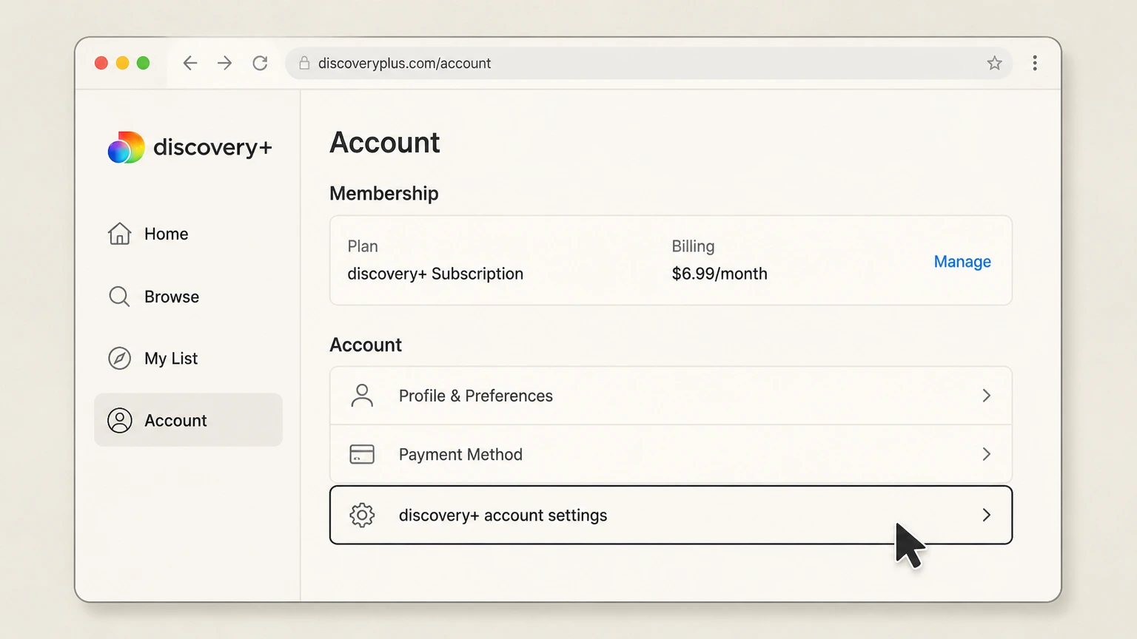Open the browser three-dot menu

1035,63
